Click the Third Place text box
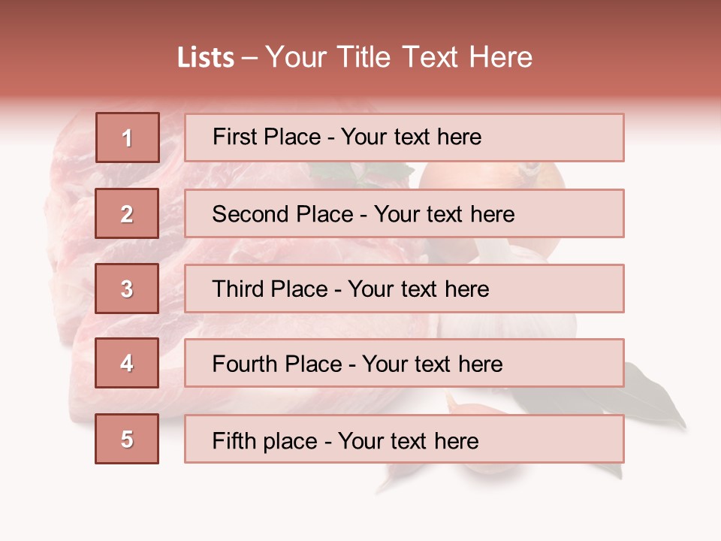Image resolution: width=721 pixels, height=541 pixels. (404, 289)
